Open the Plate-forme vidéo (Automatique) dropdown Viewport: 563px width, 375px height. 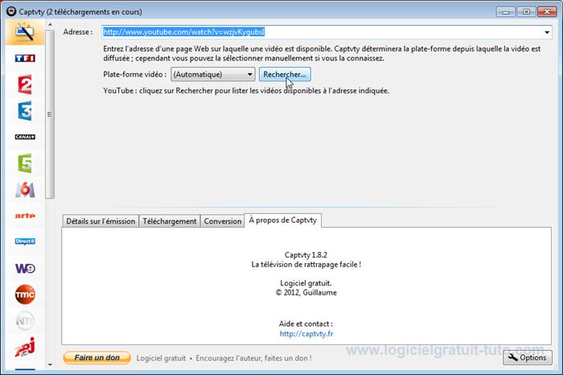click(212, 74)
